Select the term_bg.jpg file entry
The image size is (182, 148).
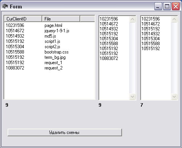tap(55, 57)
